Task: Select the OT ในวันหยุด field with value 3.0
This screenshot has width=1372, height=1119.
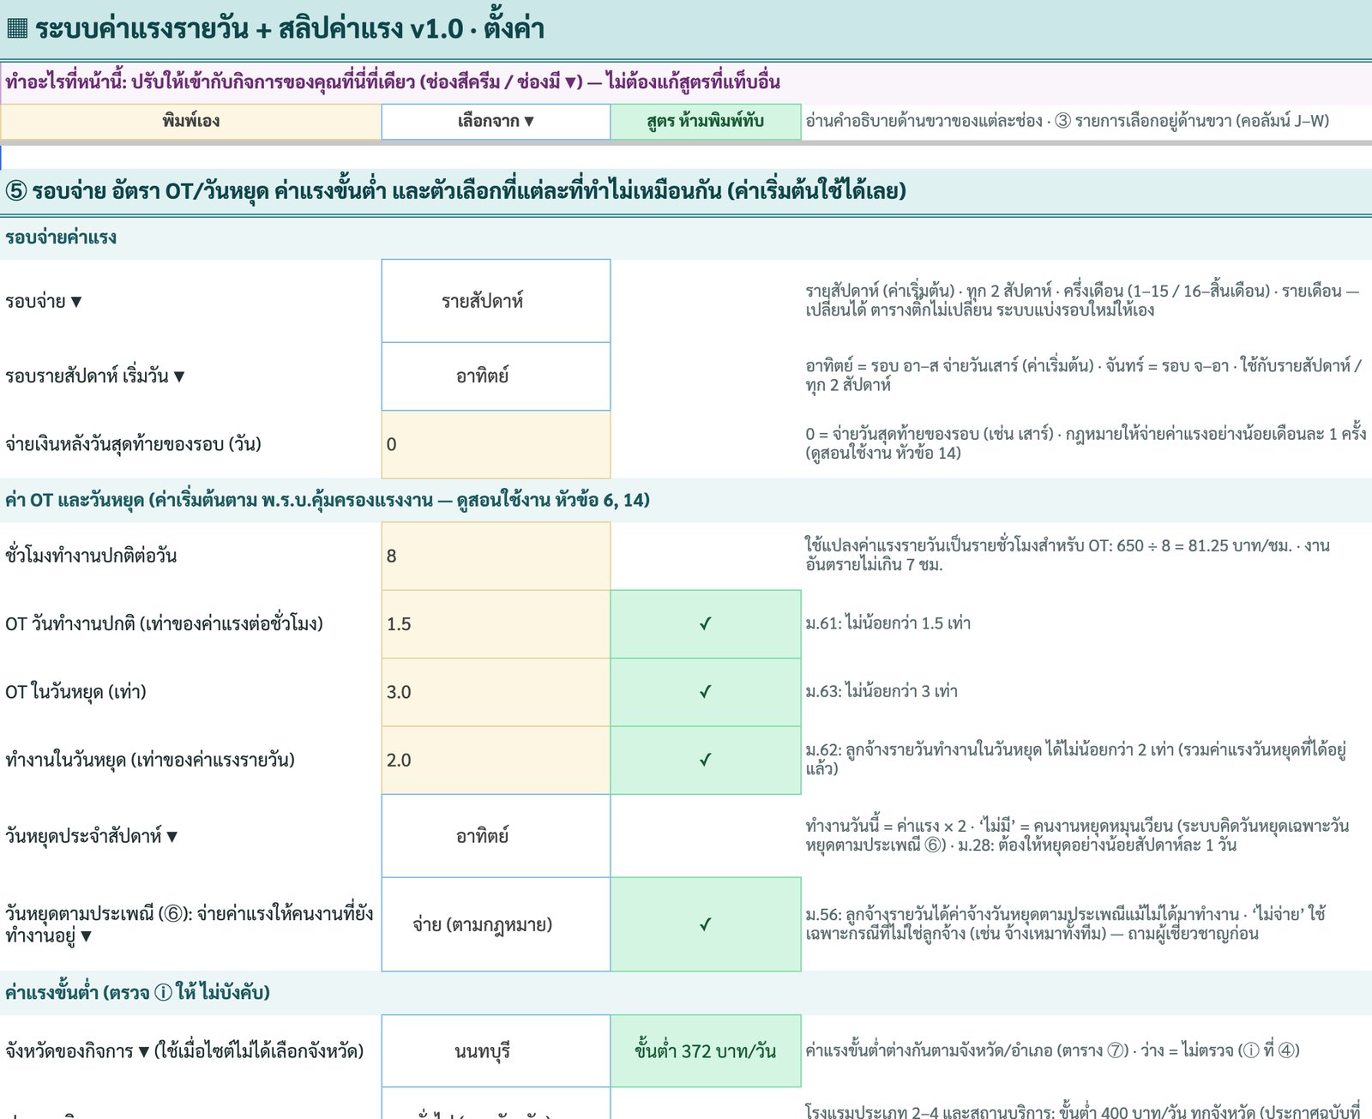Action: click(496, 692)
